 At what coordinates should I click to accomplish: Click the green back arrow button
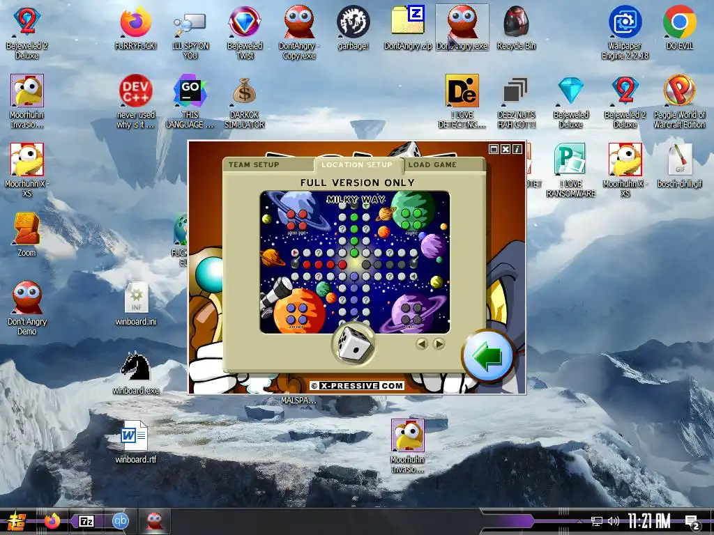pos(487,356)
